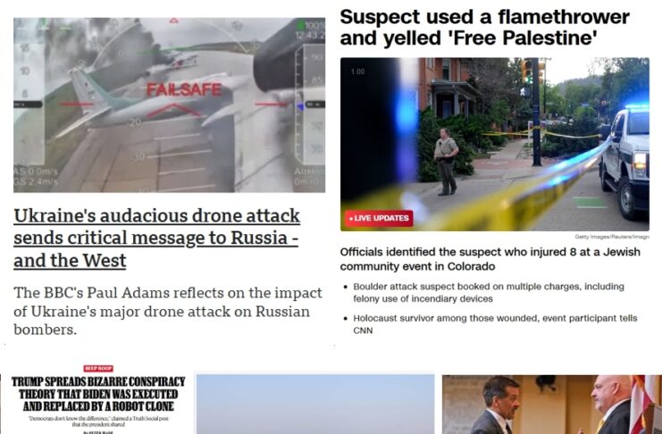Click the green battery indicator in drone feed

pos(300,24)
